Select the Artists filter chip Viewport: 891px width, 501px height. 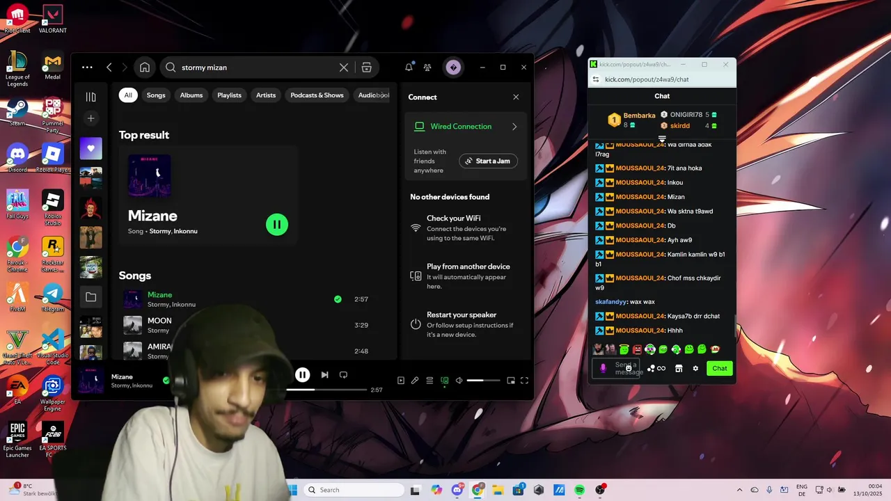[266, 95]
